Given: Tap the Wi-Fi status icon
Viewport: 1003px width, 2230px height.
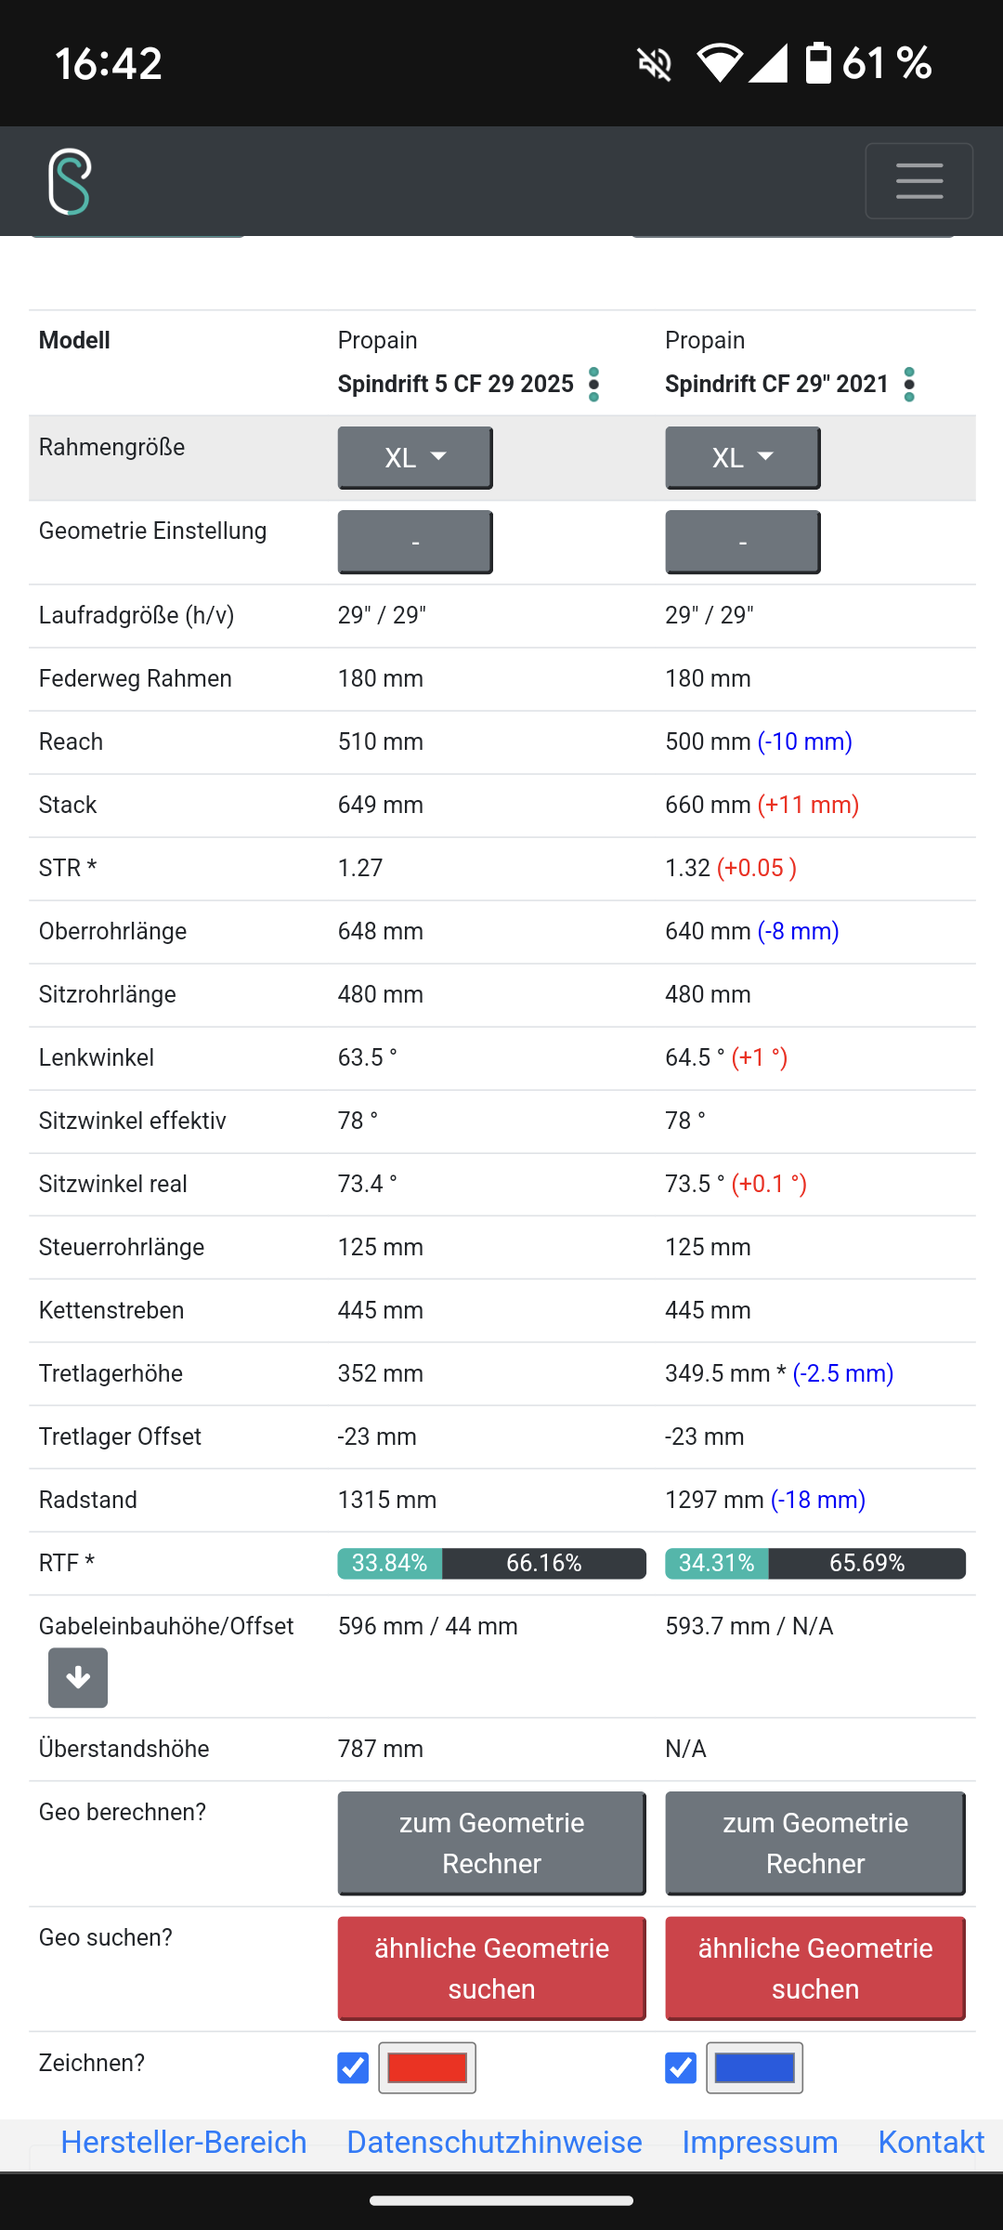Looking at the screenshot, I should [x=720, y=63].
